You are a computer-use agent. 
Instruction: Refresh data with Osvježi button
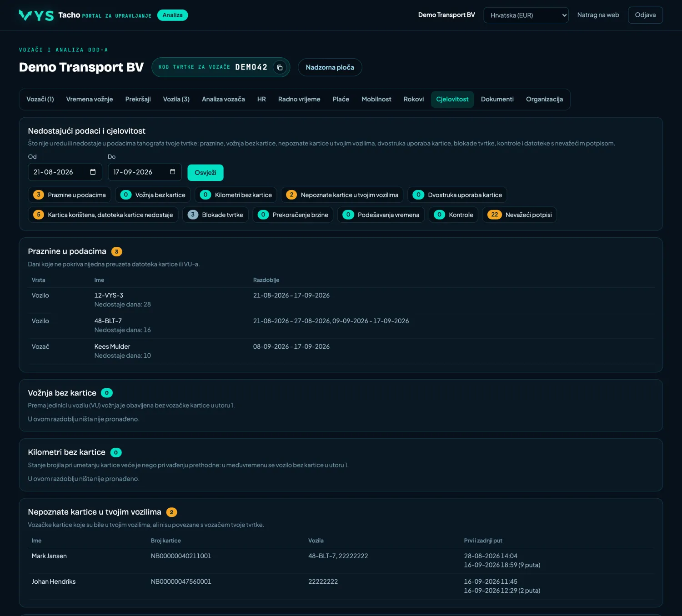[206, 173]
